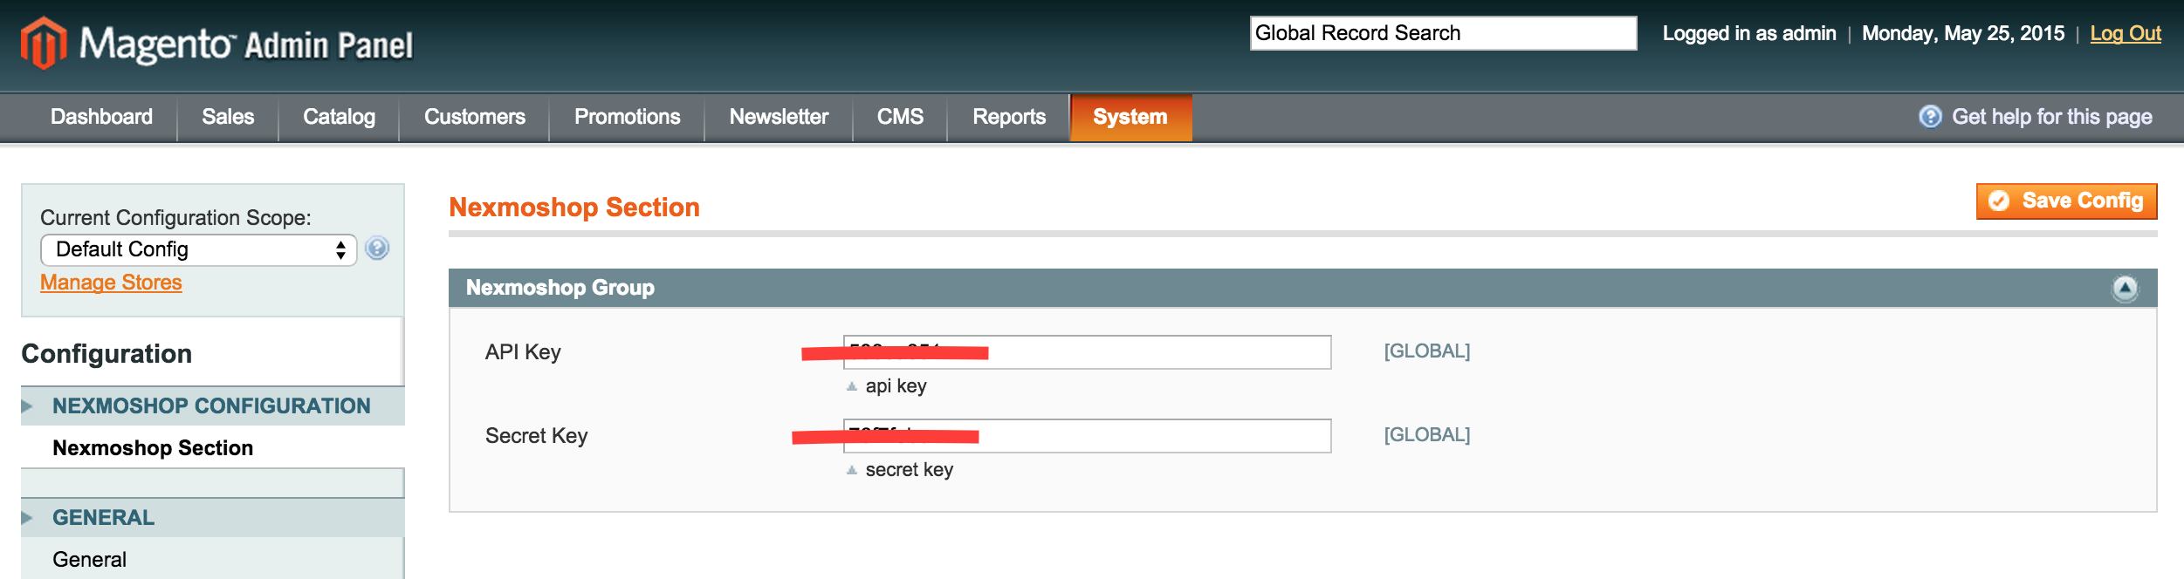The height and width of the screenshot is (579, 2184).
Task: Click the [GLOBAL] label beside API Key
Action: [x=1427, y=351]
